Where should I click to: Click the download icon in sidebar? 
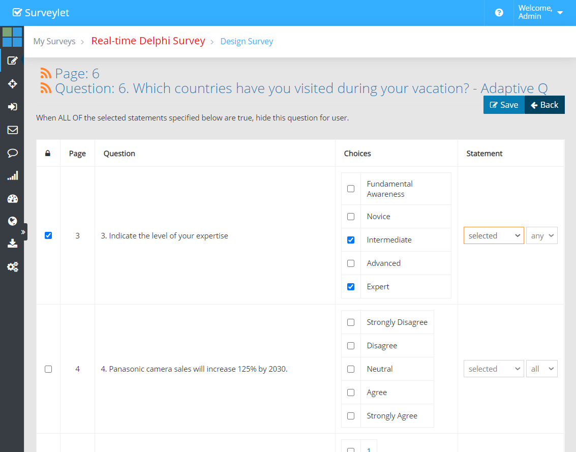click(x=13, y=244)
